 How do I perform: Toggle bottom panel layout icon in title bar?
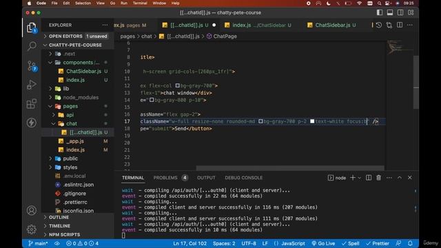point(390,12)
